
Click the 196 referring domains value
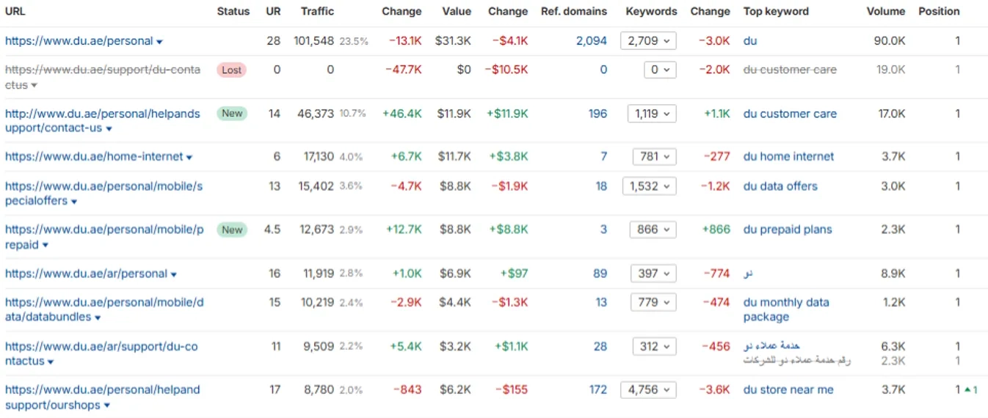(597, 114)
